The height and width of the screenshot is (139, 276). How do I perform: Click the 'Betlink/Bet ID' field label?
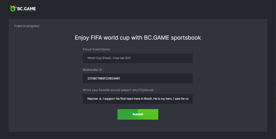point(92,70)
